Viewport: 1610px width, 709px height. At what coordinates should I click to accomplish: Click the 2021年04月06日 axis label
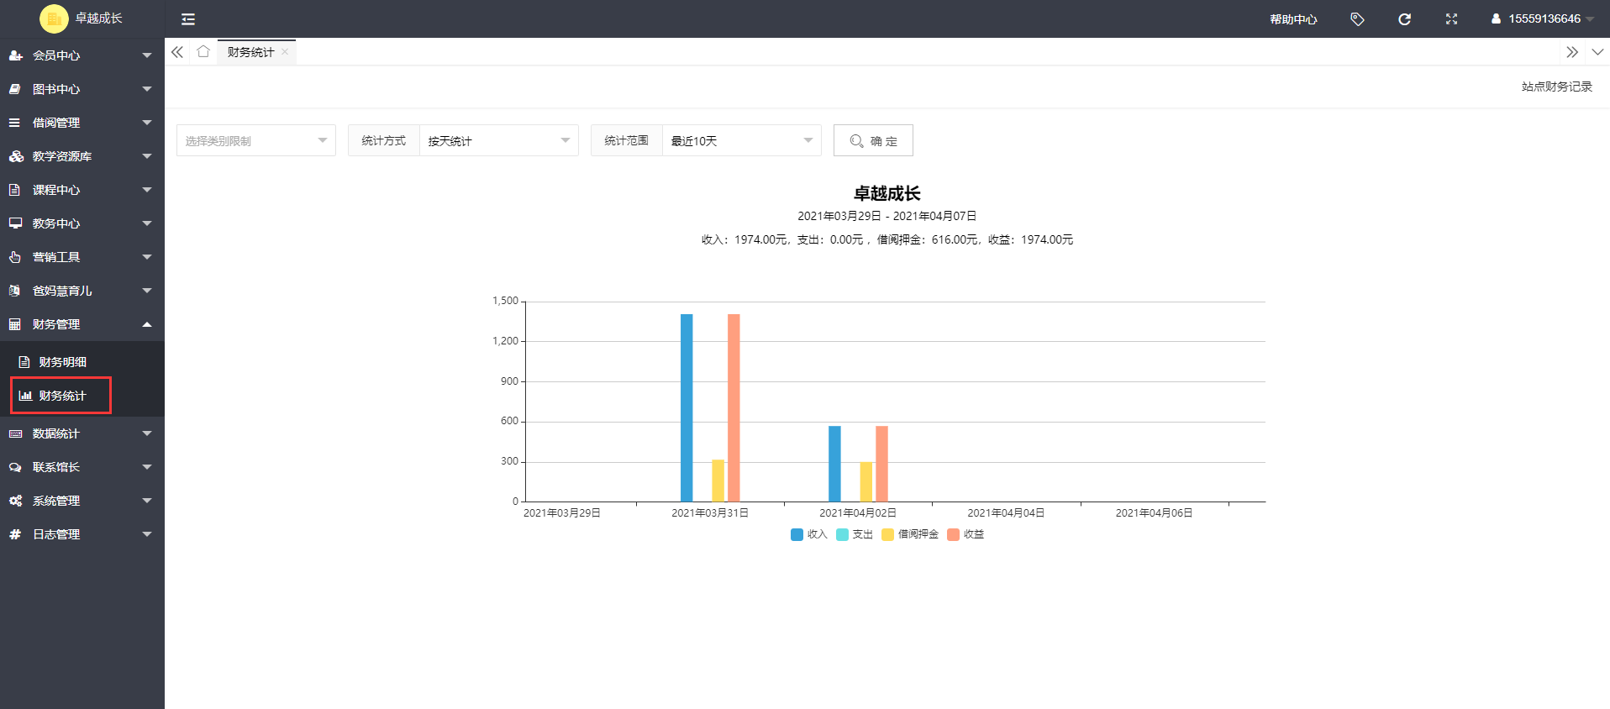click(1154, 512)
